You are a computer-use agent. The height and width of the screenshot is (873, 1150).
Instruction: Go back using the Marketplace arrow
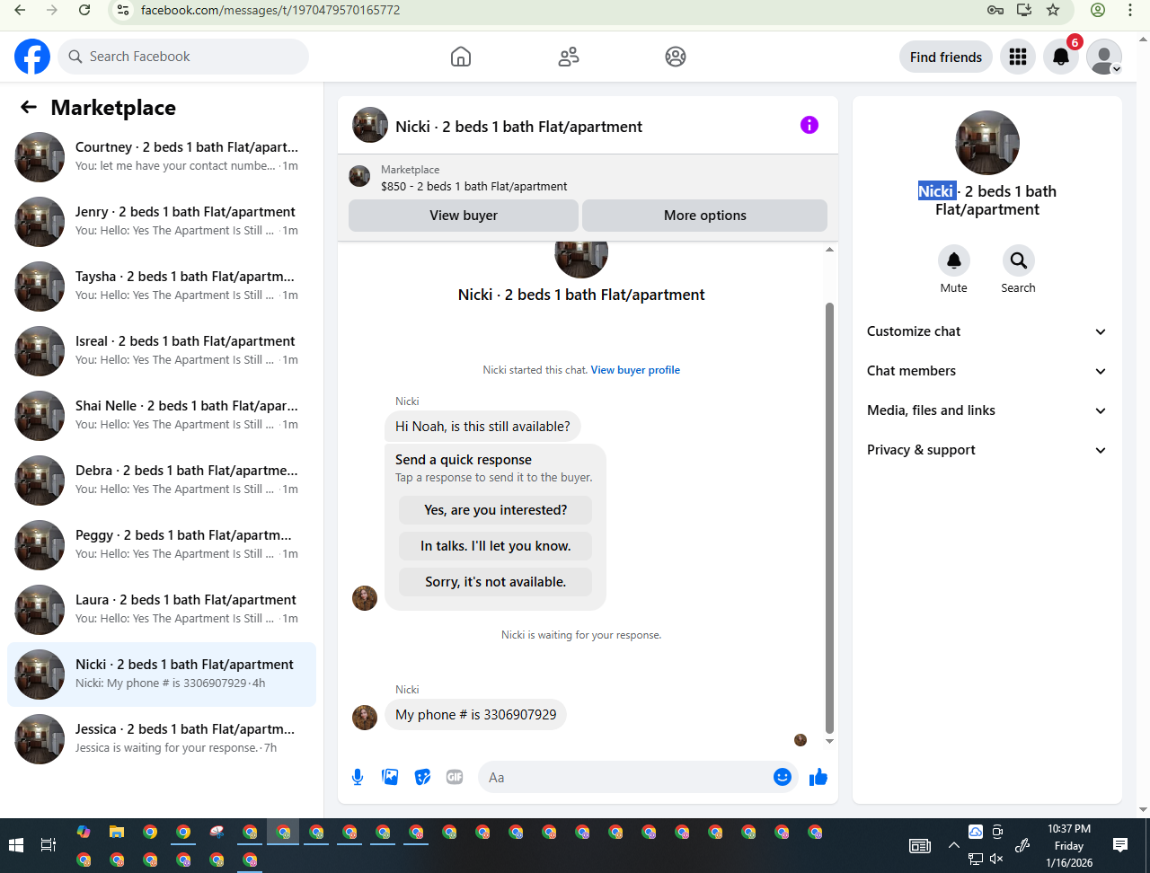tap(29, 108)
